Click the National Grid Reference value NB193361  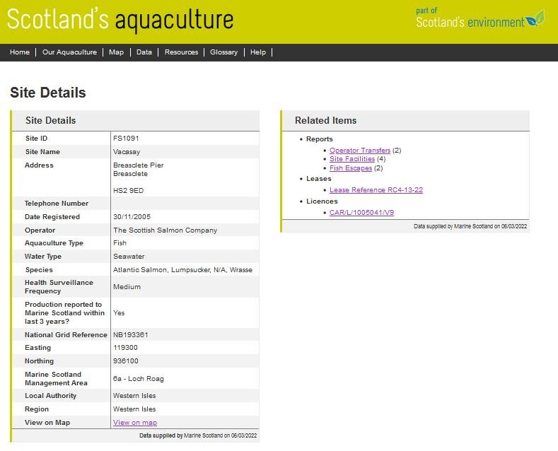[x=131, y=335]
